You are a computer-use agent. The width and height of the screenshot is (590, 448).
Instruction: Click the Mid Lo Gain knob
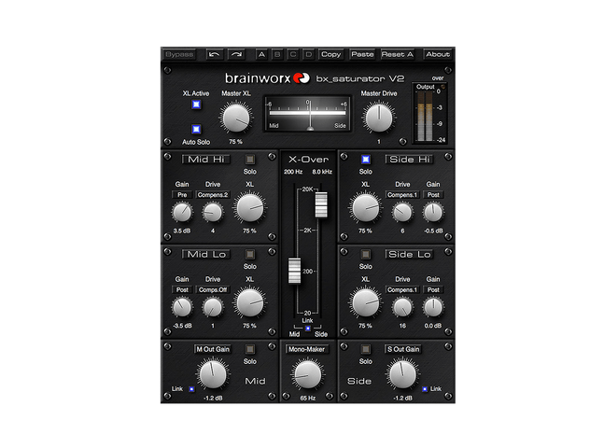(x=182, y=307)
